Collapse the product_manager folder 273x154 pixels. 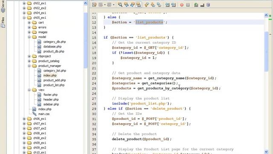click(x=29, y=66)
